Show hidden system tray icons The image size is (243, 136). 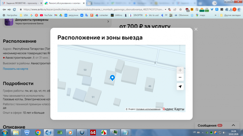pyautogui.click(x=202, y=133)
